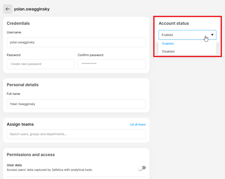225x179 pixels.
Task: Click the Assign teams heading
Action: tap(20, 124)
